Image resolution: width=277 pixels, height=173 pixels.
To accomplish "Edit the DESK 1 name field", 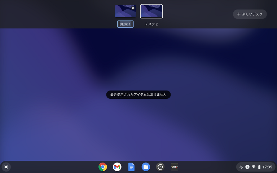I will click(x=125, y=24).
